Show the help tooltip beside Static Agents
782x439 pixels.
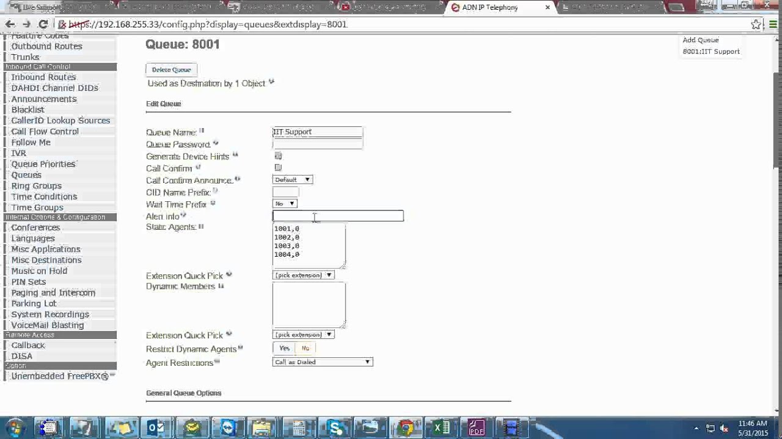[200, 226]
